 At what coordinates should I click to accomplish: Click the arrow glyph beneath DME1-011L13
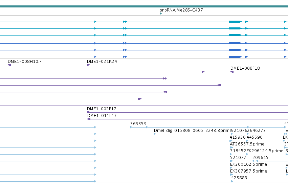(89, 119)
